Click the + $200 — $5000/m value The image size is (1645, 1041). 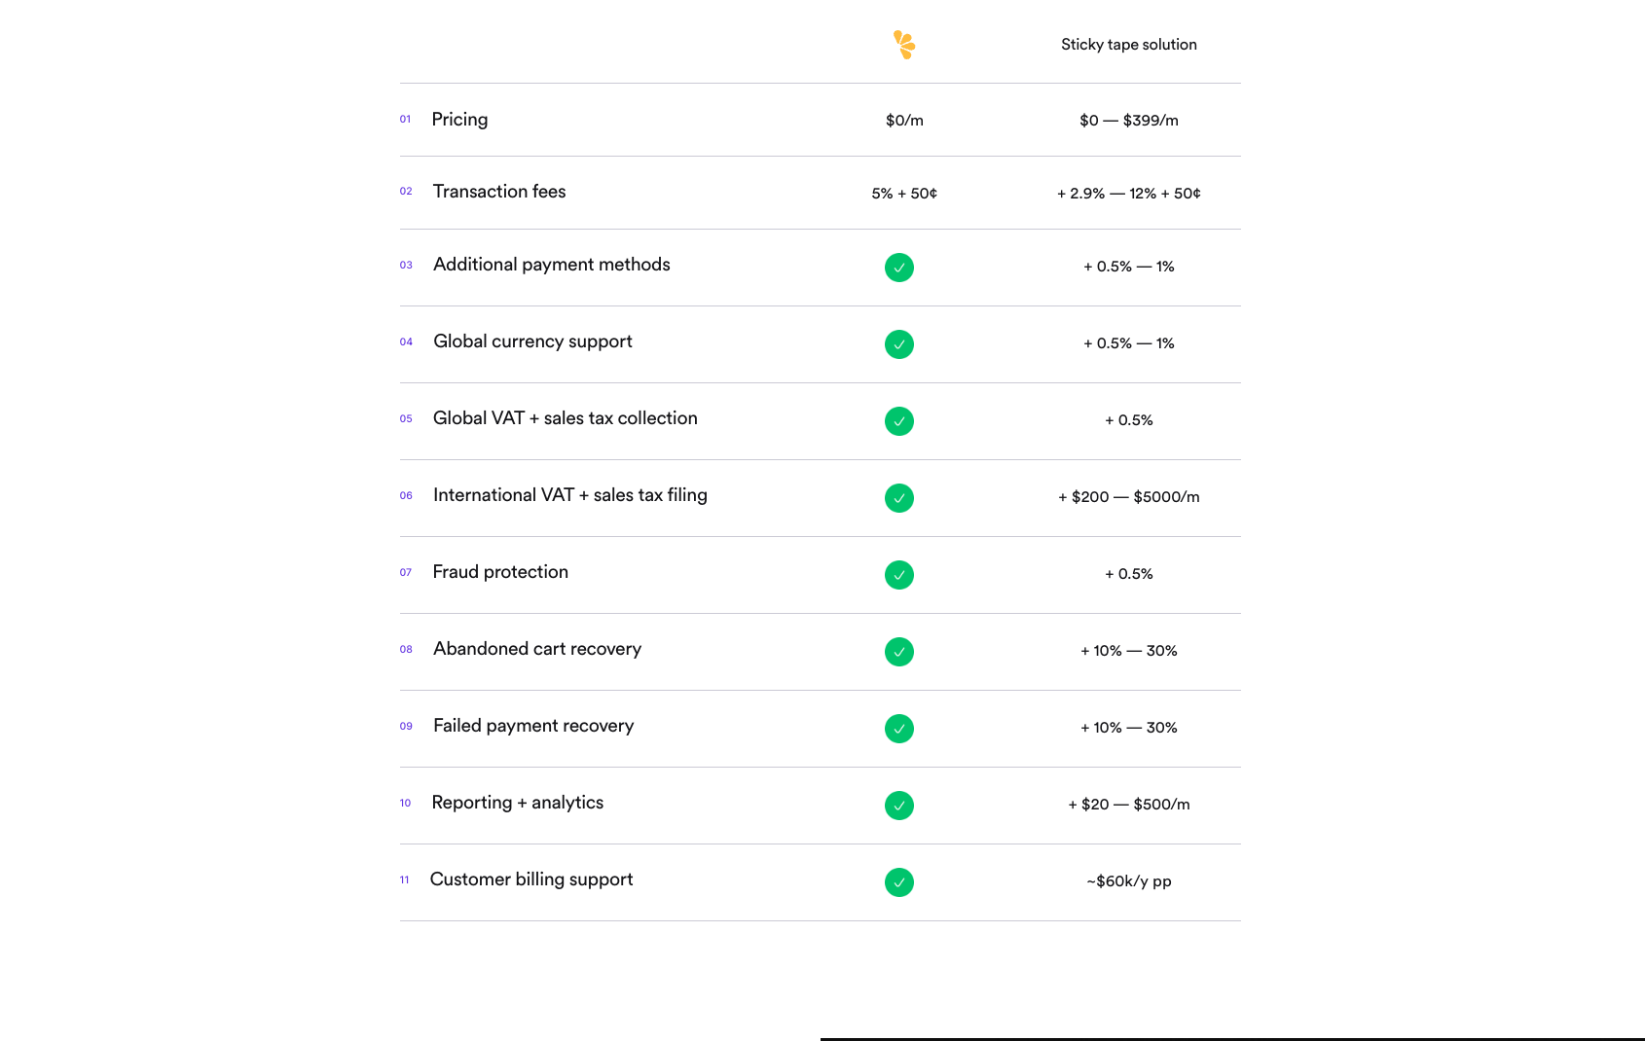point(1129,497)
